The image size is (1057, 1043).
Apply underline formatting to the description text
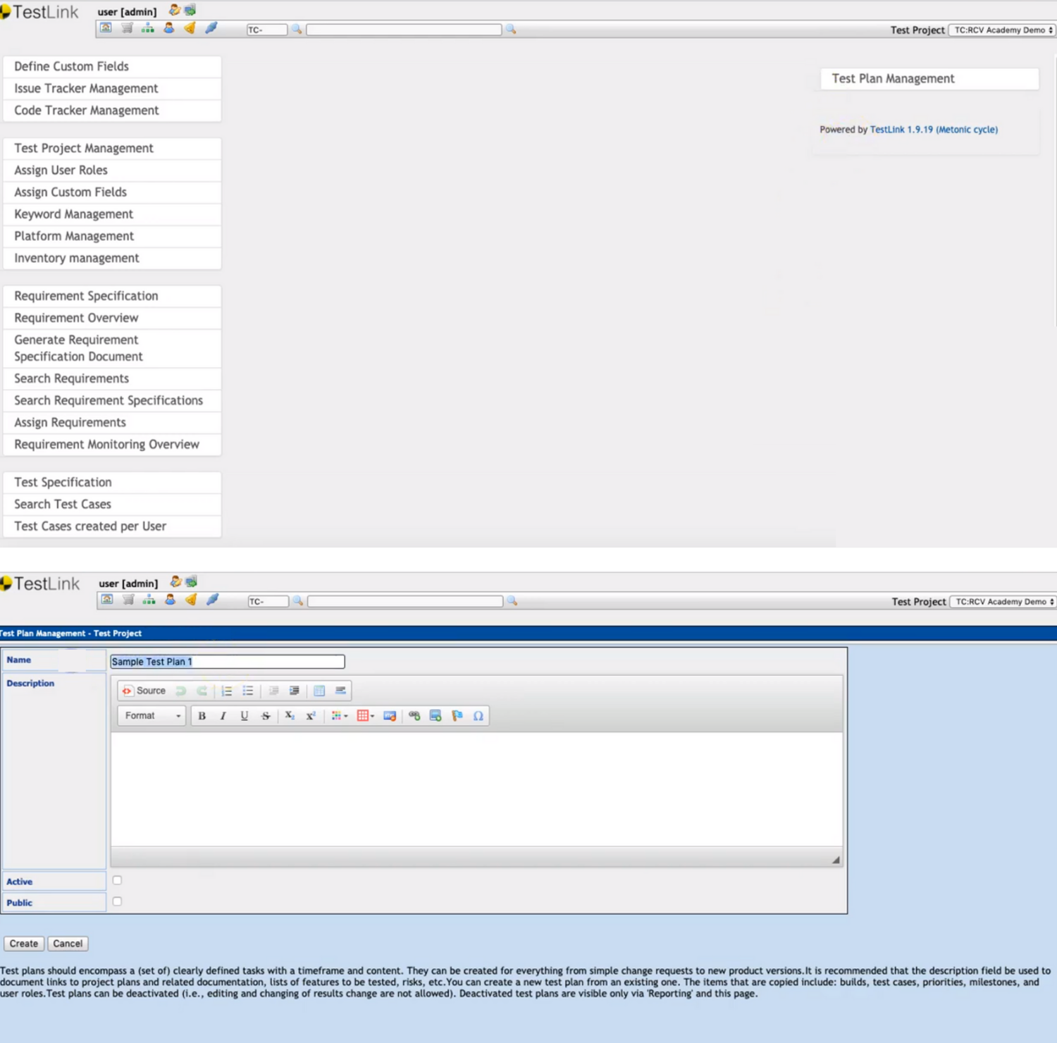coord(245,716)
